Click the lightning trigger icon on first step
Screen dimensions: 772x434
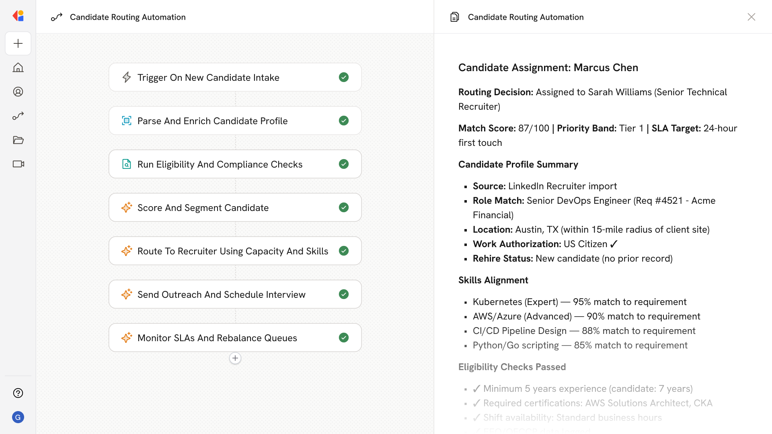(x=127, y=77)
